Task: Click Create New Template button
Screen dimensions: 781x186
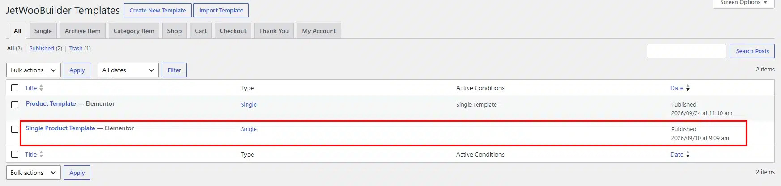Action: click(158, 10)
